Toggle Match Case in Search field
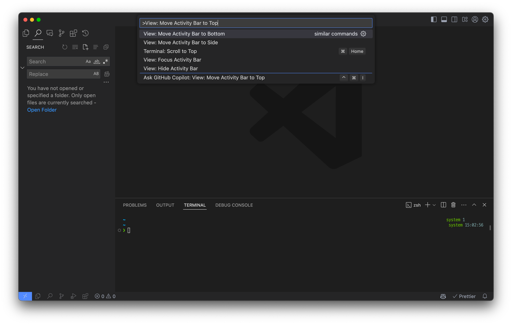The image size is (512, 325). pos(88,62)
